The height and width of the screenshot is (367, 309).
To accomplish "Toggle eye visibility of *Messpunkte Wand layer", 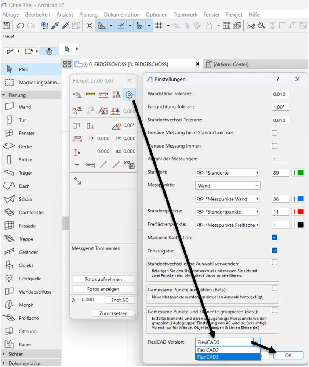I will pos(200,199).
